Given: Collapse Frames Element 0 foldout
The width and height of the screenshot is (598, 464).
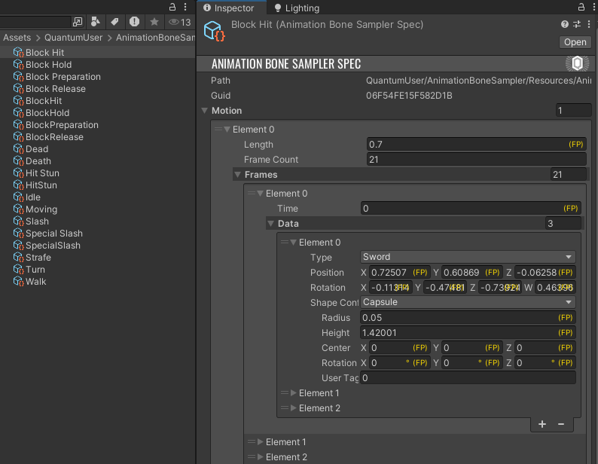Looking at the screenshot, I should pos(261,194).
